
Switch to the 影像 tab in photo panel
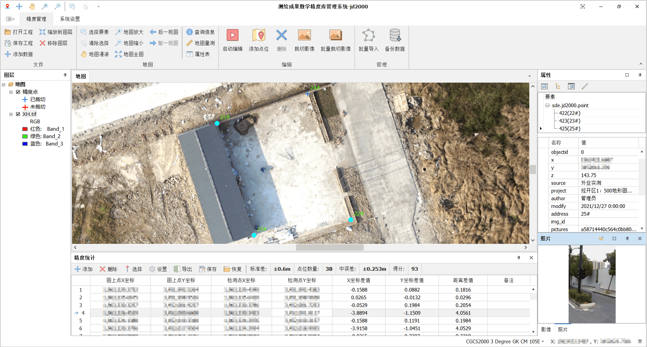pos(546,330)
